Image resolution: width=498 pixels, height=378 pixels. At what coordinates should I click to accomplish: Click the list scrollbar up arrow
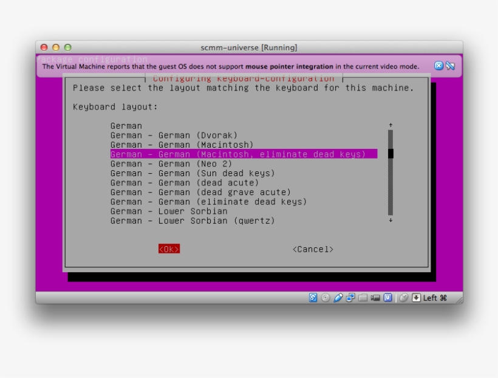tap(391, 126)
